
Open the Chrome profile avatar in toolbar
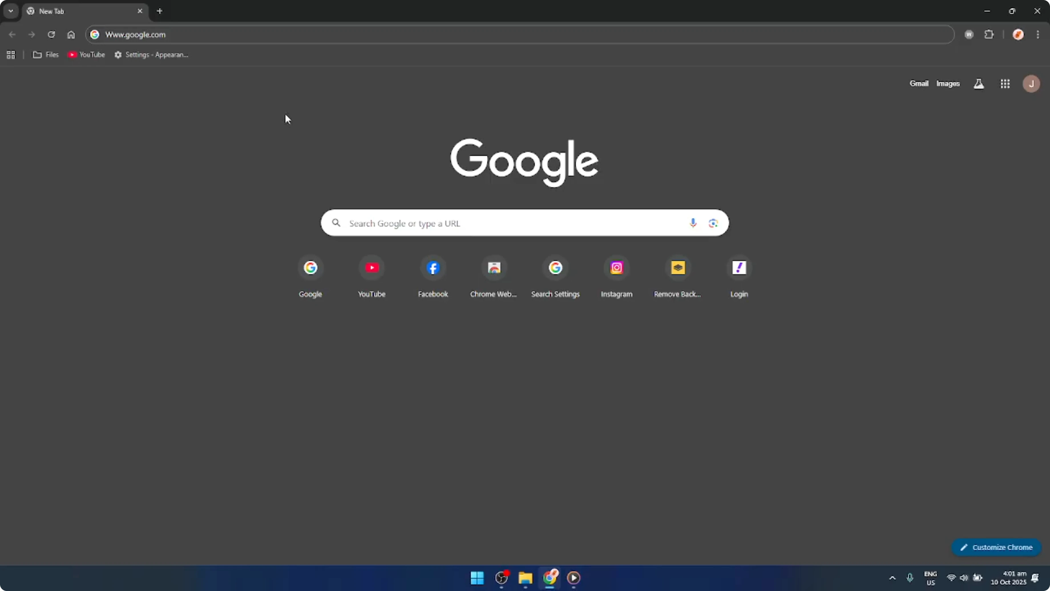pos(1018,35)
